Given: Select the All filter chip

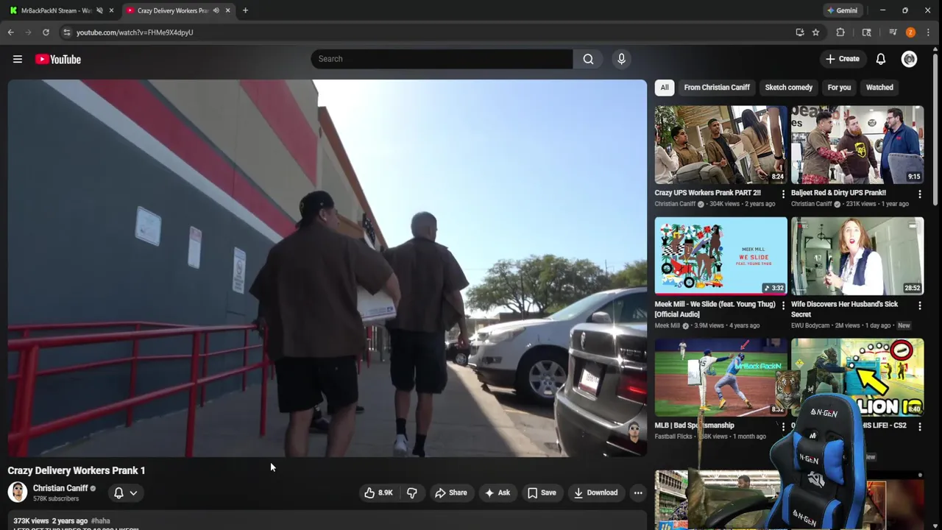Looking at the screenshot, I should [x=665, y=88].
